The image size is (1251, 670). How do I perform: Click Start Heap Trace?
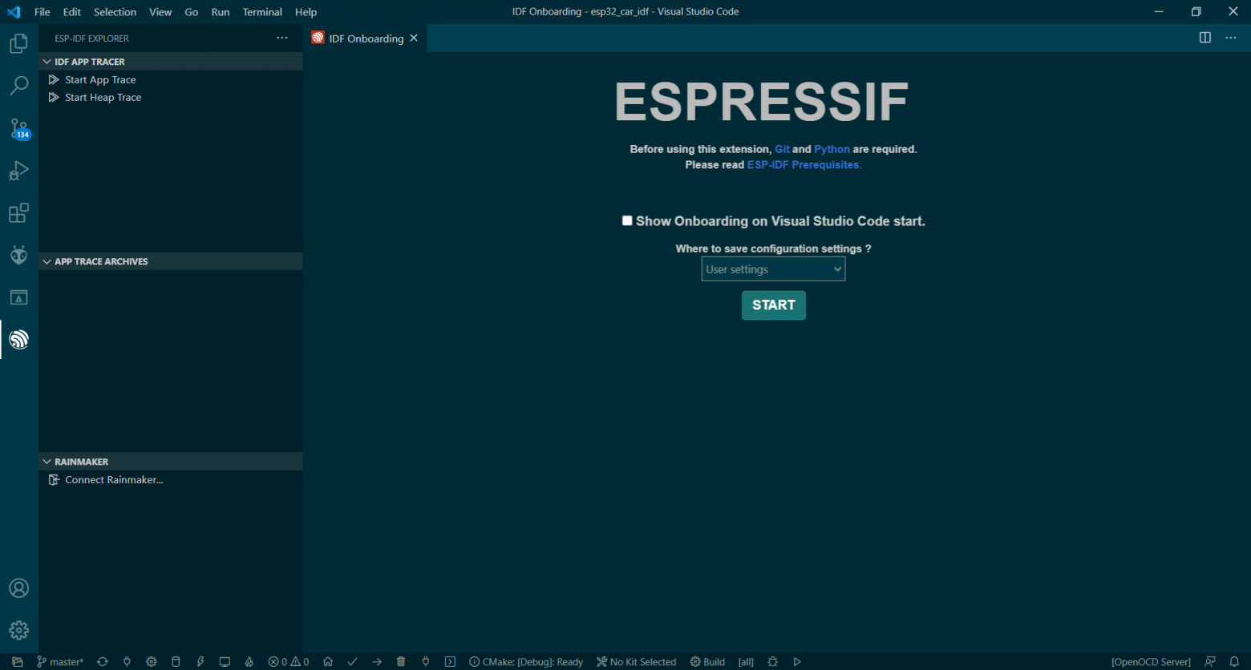click(103, 97)
